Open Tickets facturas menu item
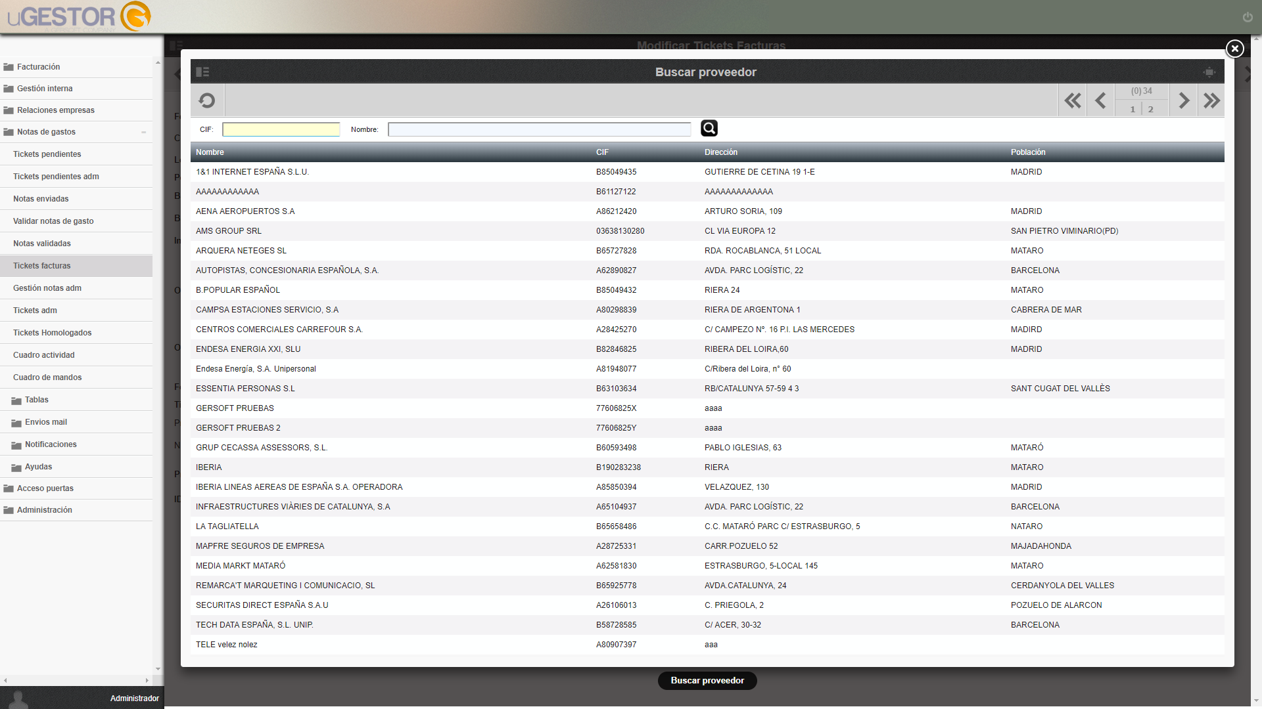 coord(76,266)
